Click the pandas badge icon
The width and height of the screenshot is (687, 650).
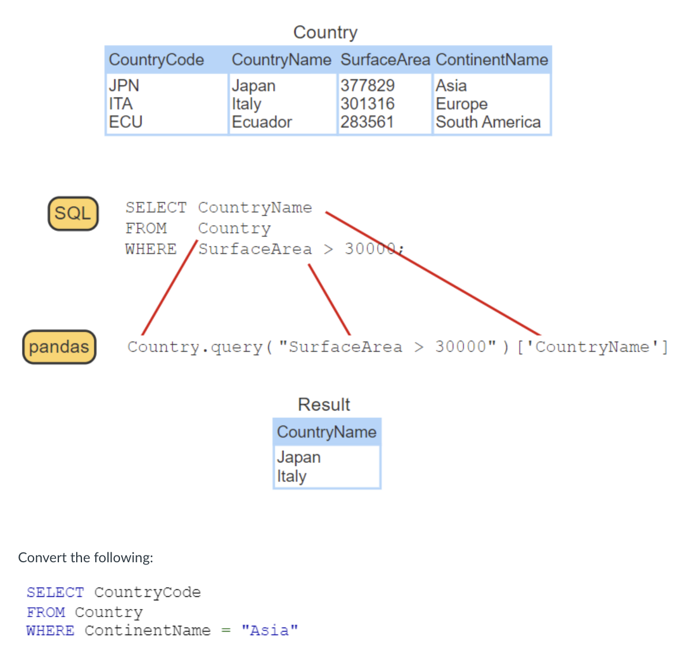[58, 346]
